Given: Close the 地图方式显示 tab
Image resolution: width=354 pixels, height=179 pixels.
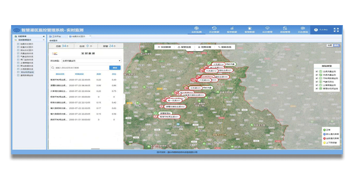Looking at the screenshot, I should pos(90,36).
